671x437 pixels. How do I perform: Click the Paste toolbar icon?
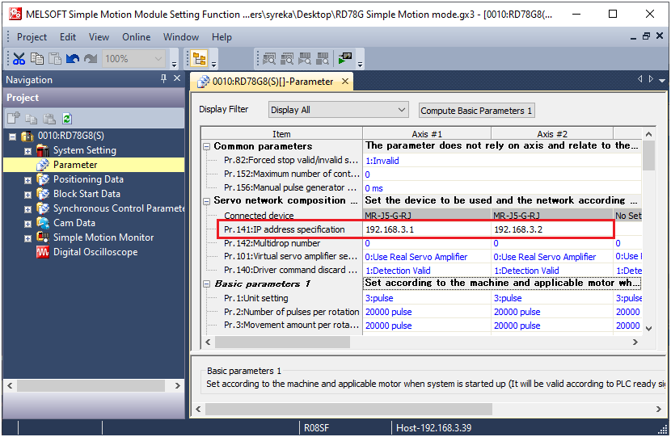55,59
